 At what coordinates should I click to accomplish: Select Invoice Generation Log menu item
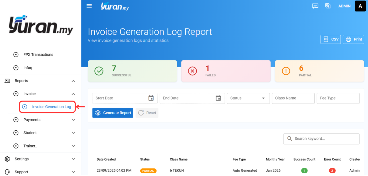52,107
